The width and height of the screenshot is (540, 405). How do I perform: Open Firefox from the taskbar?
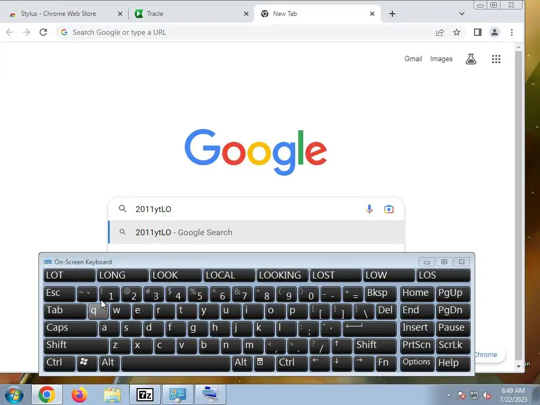coord(80,394)
